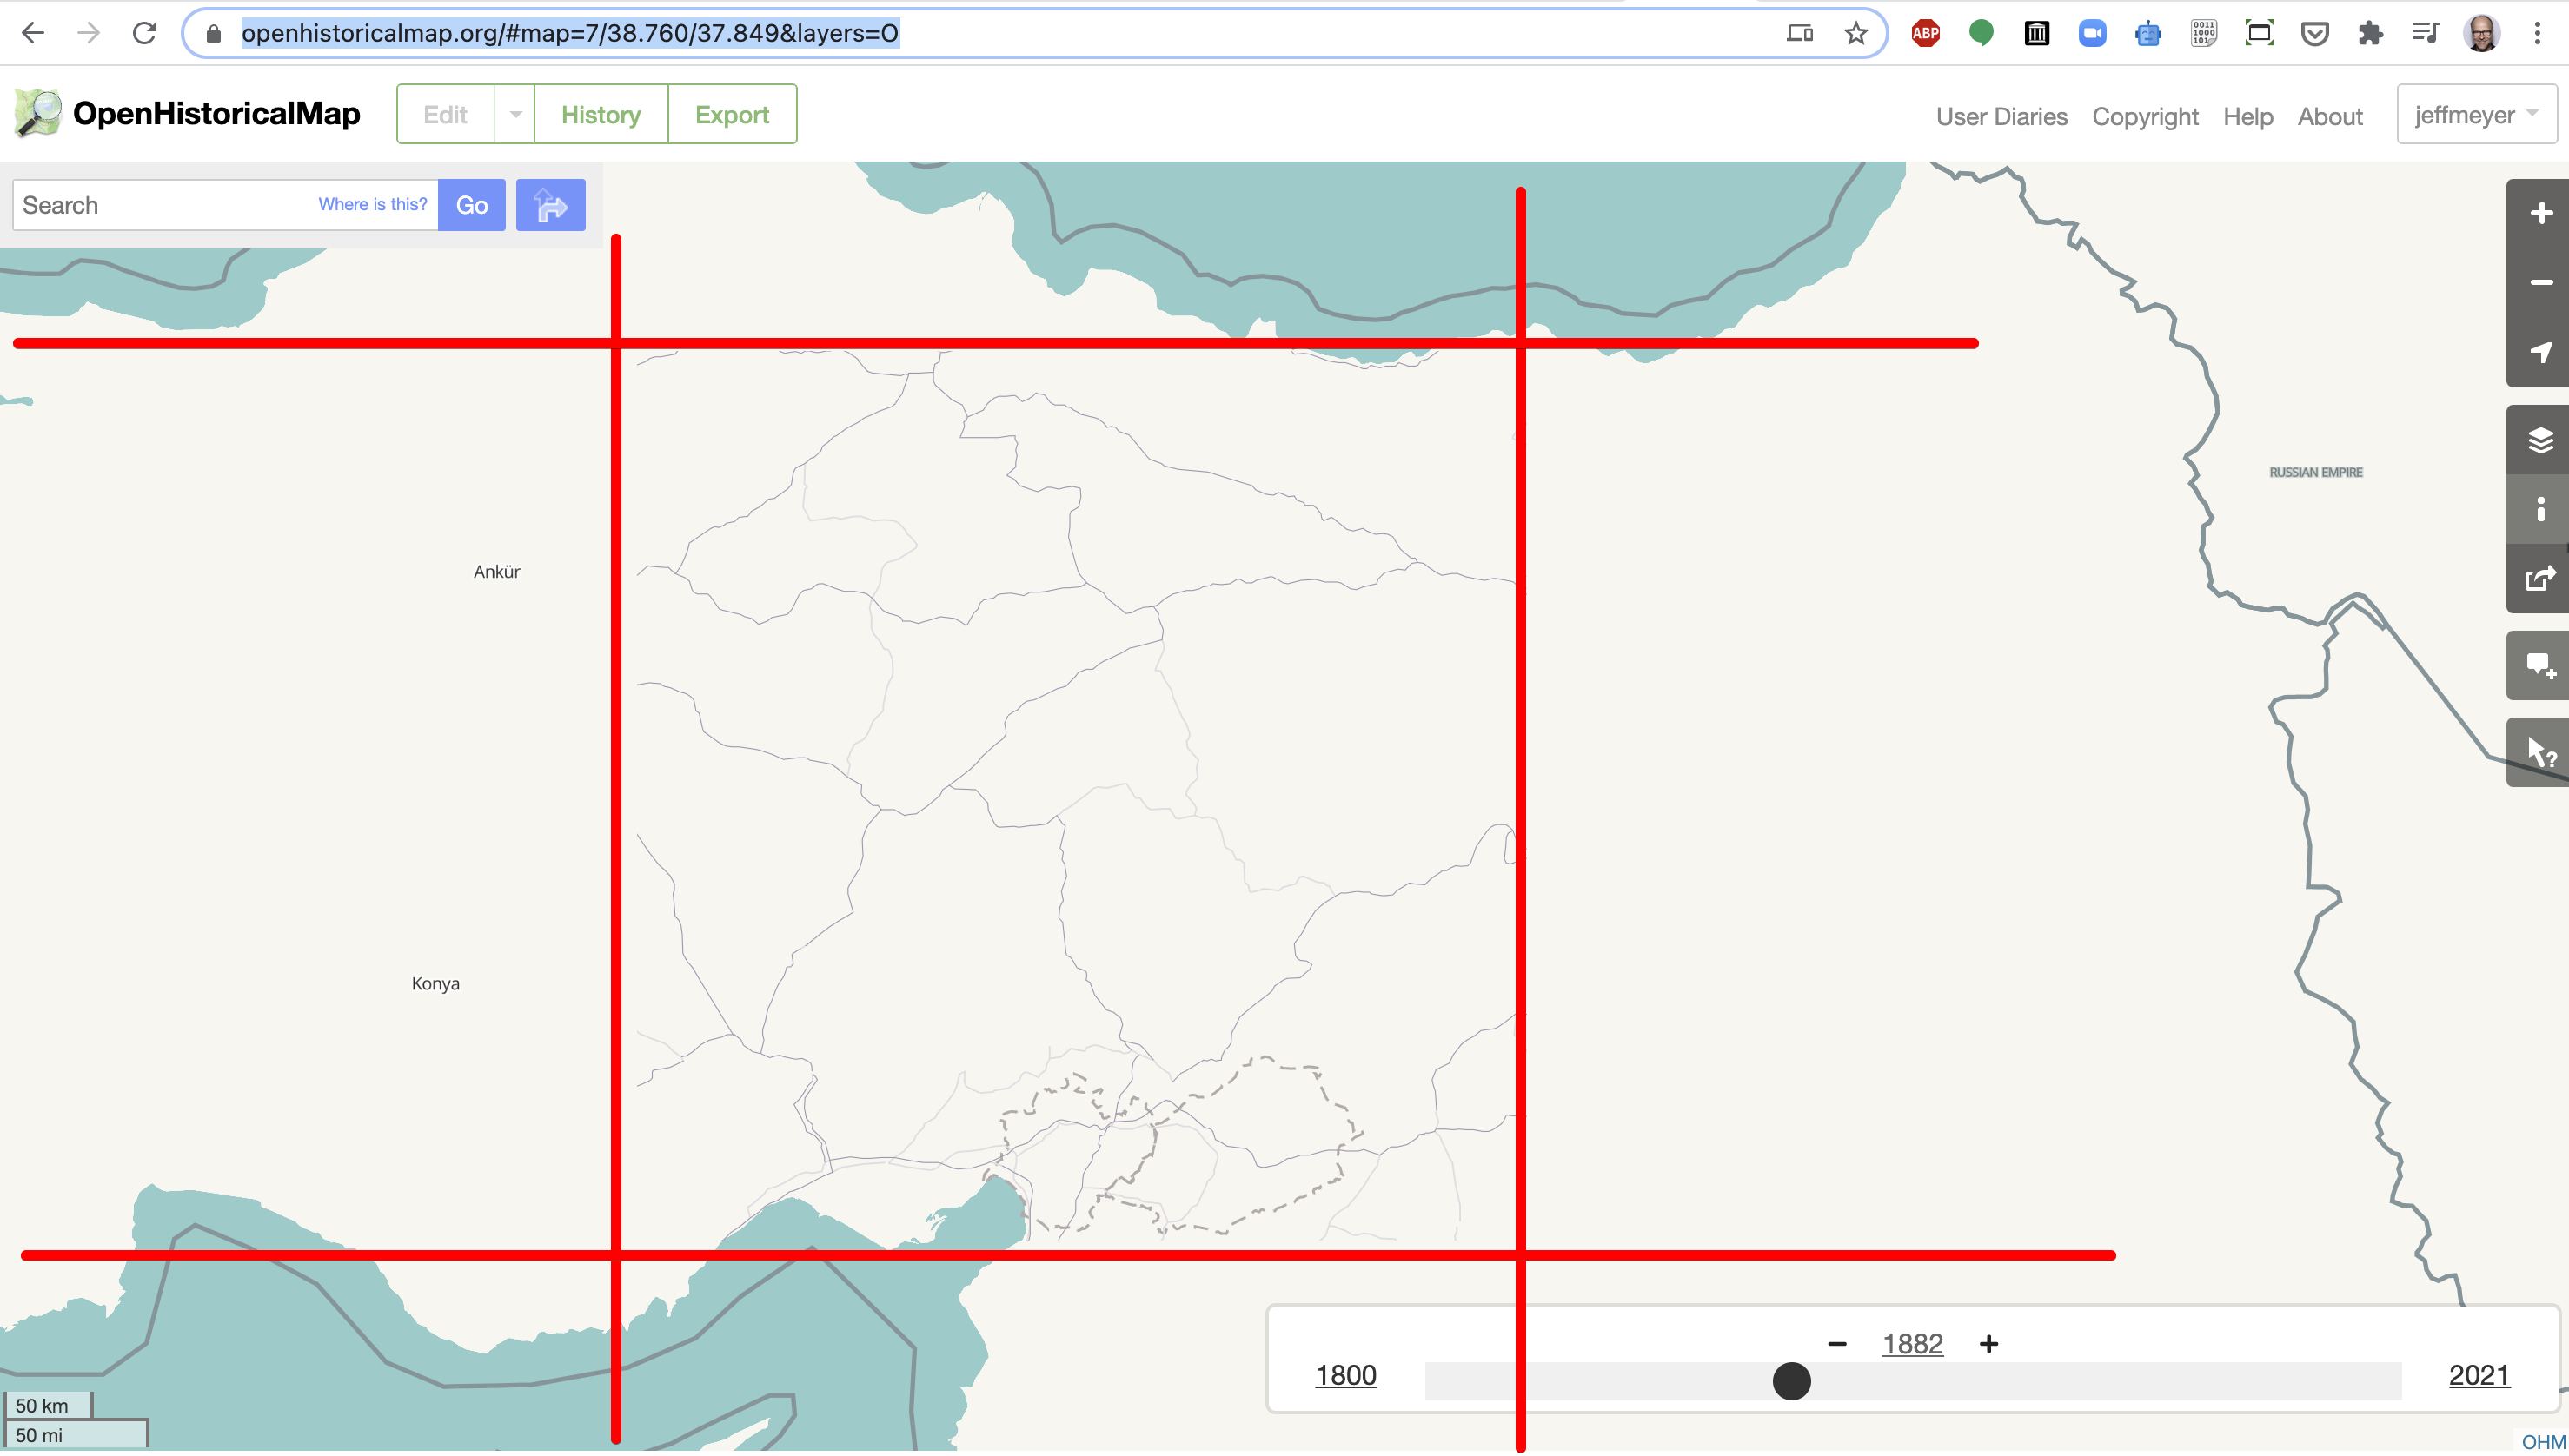Click the directions arrow icon beside search
This screenshot has height=1456, width=2569.
pos(549,204)
